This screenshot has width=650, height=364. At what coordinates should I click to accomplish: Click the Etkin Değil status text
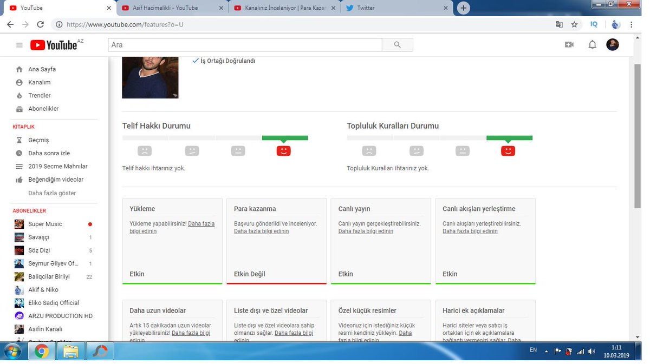pyautogui.click(x=250, y=274)
